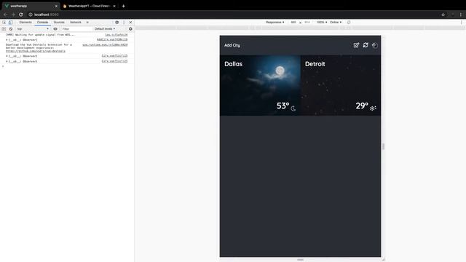Click Detroit 29° temperature reading
Screen dimensions: 466x262
click(x=362, y=106)
